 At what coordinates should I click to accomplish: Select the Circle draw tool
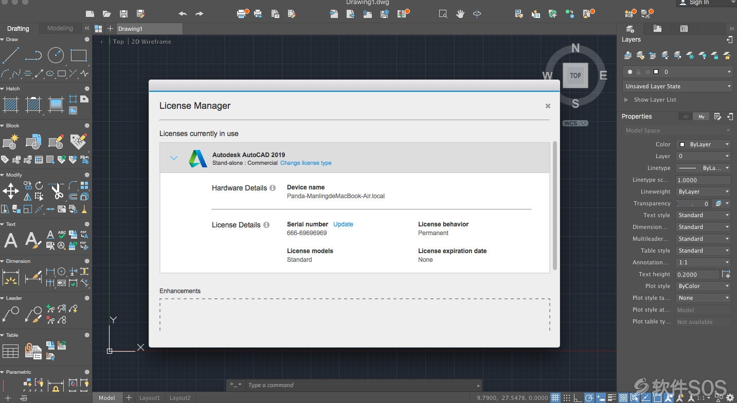coord(56,55)
